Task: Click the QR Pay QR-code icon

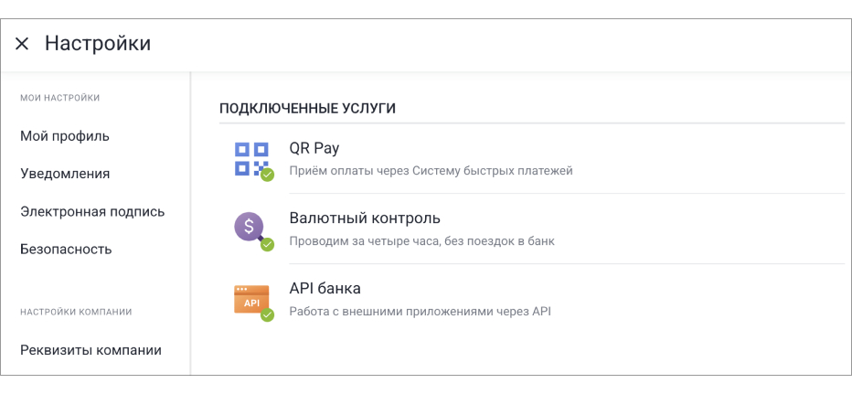Action: point(250,158)
